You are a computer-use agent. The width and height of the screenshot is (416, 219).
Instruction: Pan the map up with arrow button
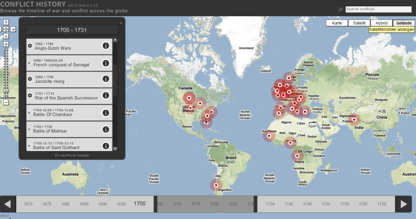pyautogui.click(x=6, y=22)
